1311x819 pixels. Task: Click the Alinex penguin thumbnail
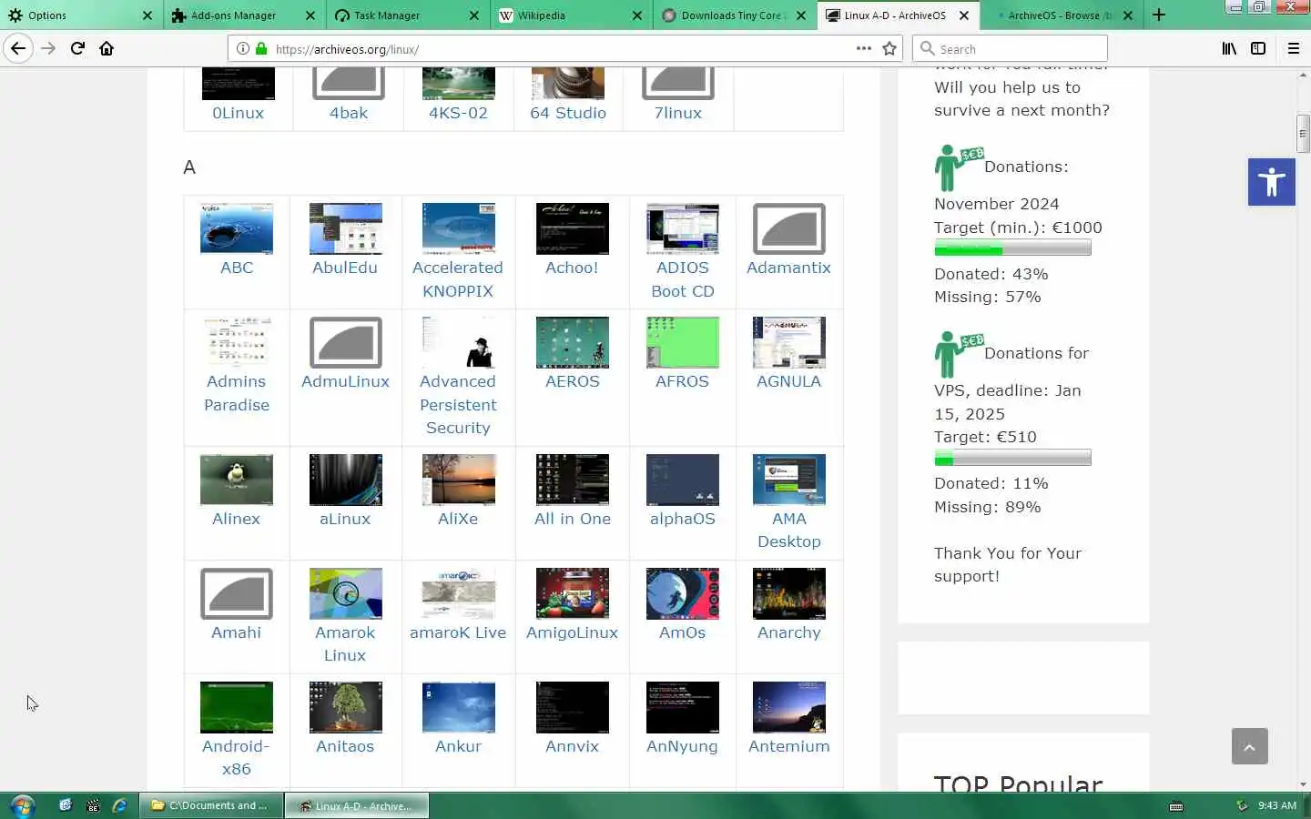click(x=237, y=480)
